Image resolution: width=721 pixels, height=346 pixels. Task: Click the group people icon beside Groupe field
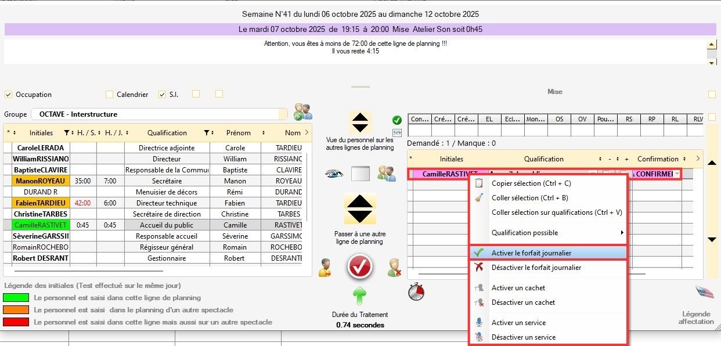click(x=302, y=112)
